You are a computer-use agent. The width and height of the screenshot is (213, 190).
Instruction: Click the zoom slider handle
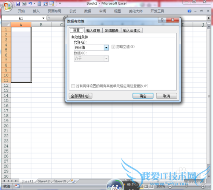coord(187,187)
